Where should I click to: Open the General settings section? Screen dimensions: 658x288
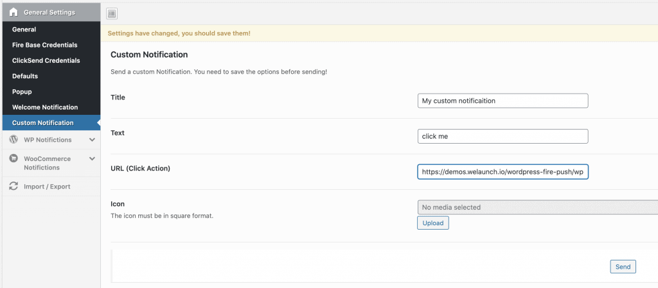24,30
